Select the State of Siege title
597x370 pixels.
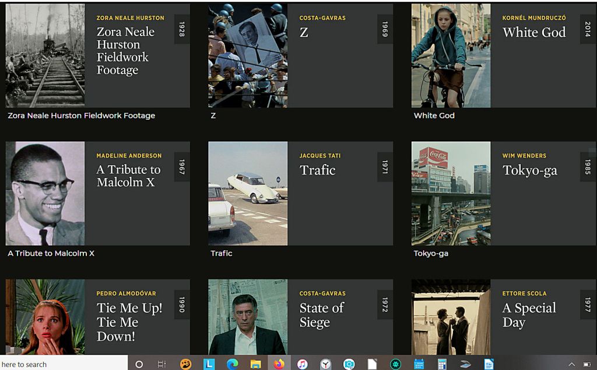[x=322, y=315]
